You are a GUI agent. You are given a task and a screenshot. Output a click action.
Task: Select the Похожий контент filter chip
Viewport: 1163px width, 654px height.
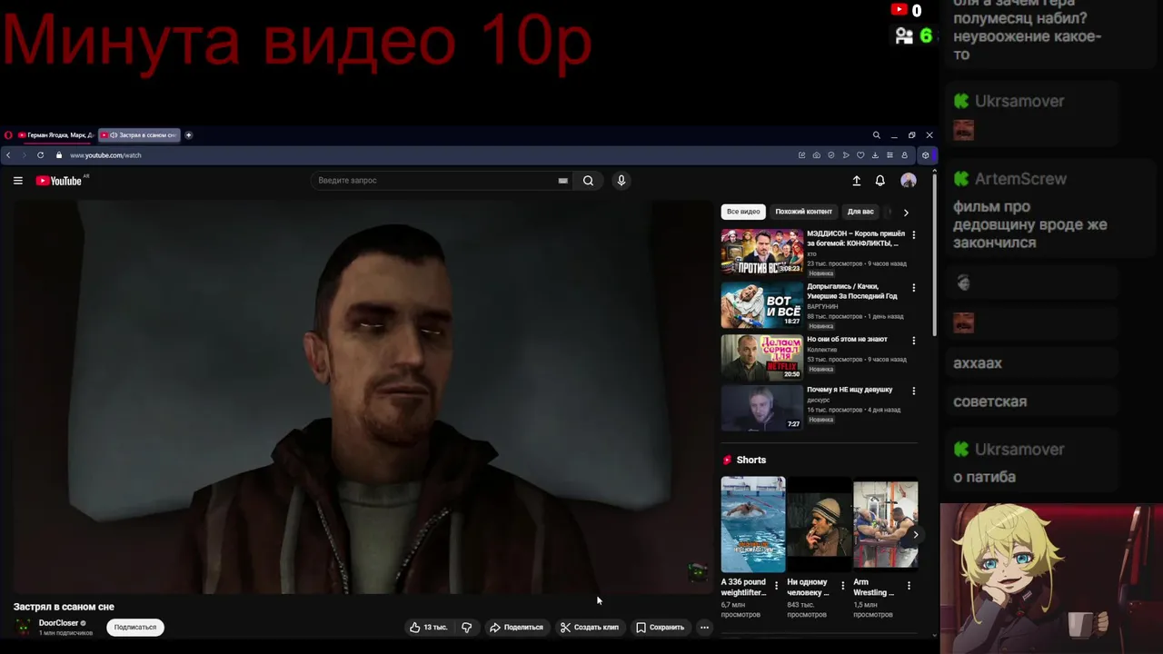click(803, 212)
